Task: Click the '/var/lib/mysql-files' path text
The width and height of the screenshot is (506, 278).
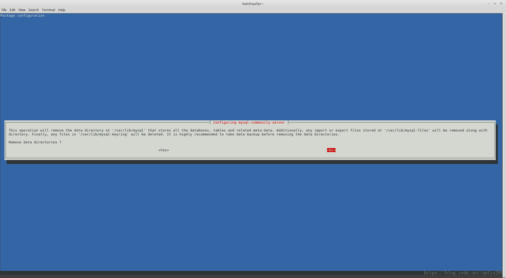Action: pos(407,130)
